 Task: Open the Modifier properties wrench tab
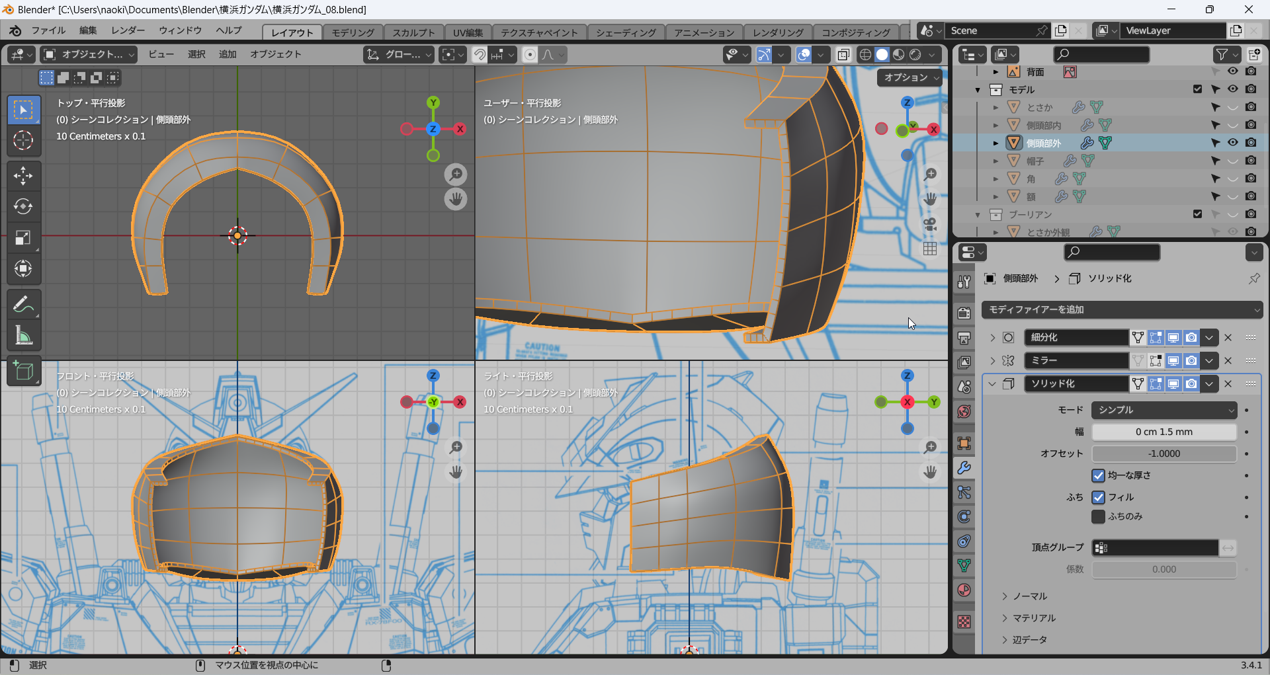(x=964, y=468)
